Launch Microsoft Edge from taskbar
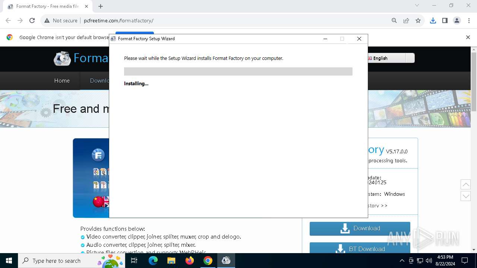 point(153,261)
